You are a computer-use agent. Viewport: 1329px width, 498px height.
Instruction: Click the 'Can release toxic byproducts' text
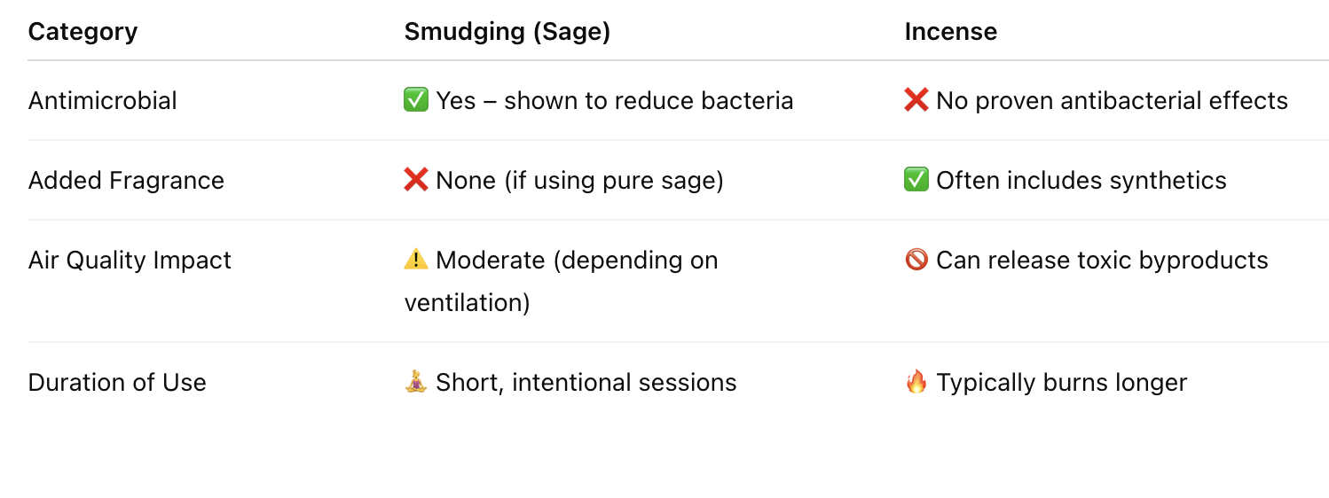[x=1102, y=261]
